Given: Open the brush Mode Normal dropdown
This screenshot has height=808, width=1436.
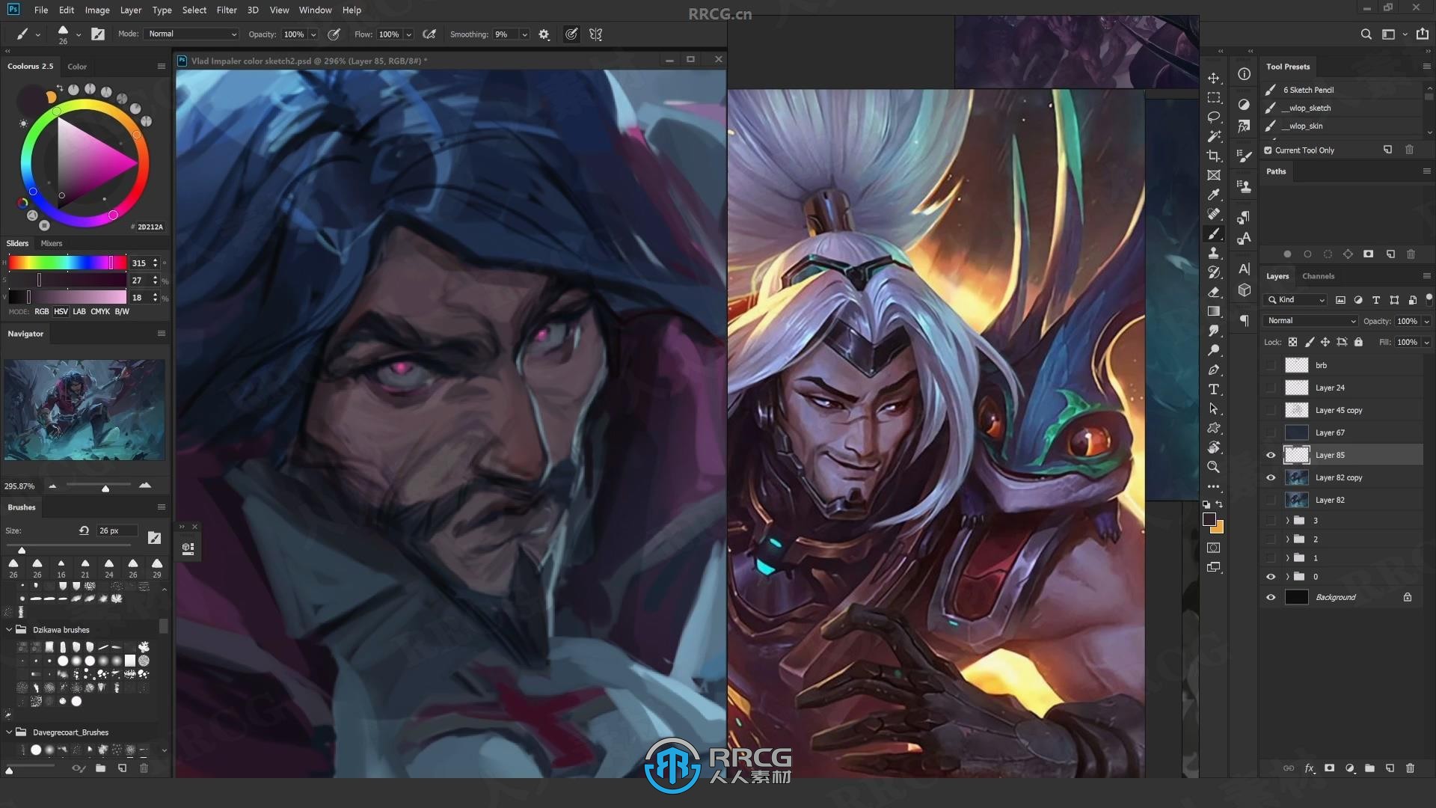Looking at the screenshot, I should (191, 34).
